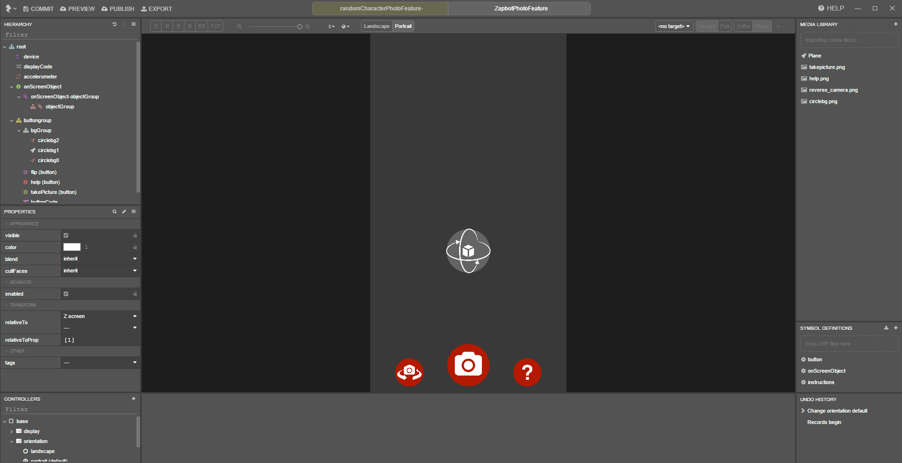This screenshot has width=902, height=463.
Task: Click the hierarchy undo arrow icon
Action: point(115,24)
